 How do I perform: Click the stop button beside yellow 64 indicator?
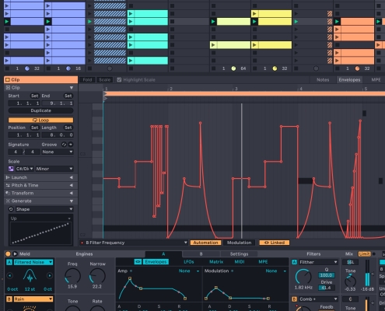(x=213, y=68)
